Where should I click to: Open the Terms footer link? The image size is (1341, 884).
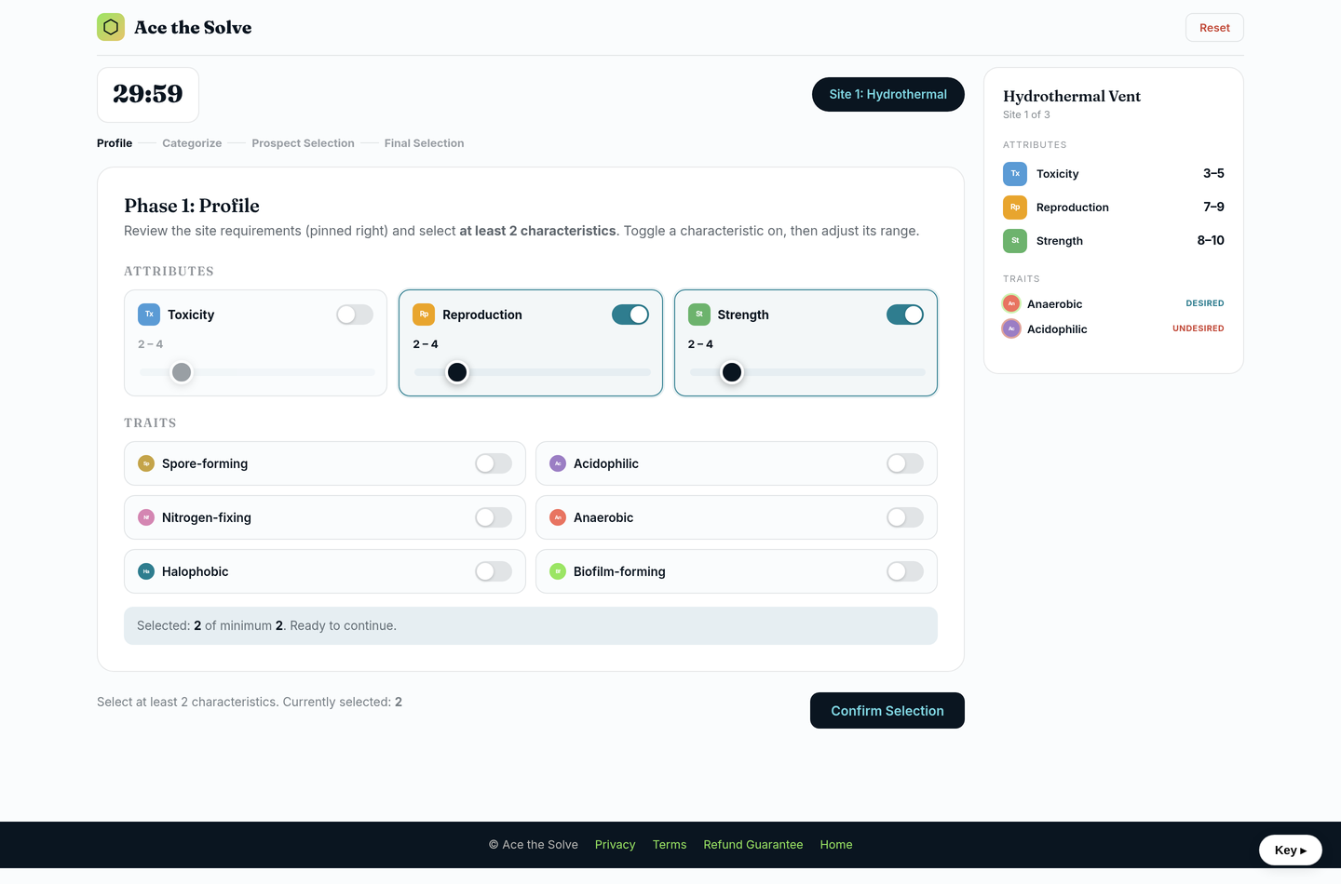[670, 845]
